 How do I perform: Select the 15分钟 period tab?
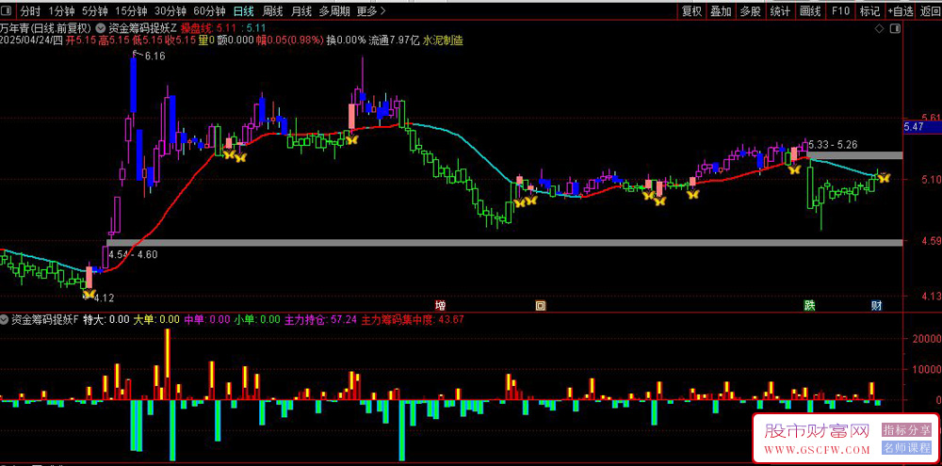(130, 10)
